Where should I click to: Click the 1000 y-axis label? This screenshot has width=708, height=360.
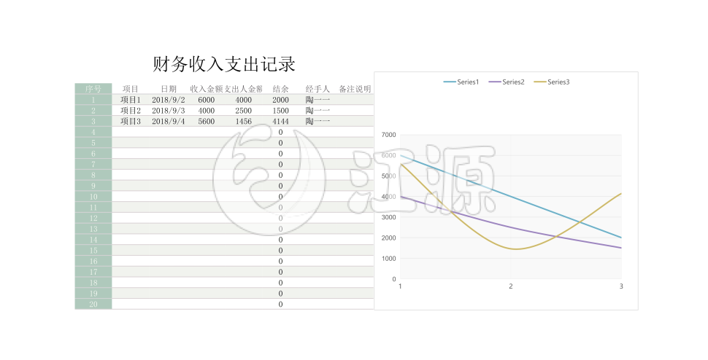pos(389,259)
